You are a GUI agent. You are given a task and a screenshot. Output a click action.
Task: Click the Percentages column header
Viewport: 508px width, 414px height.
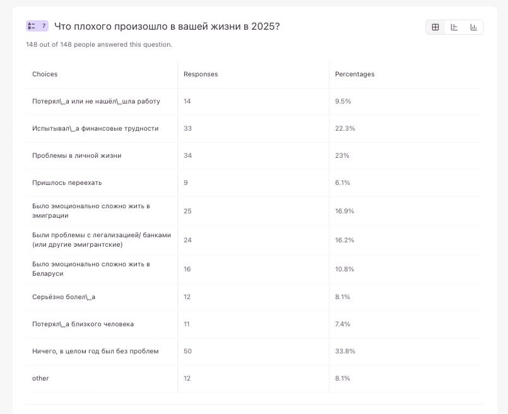click(355, 74)
